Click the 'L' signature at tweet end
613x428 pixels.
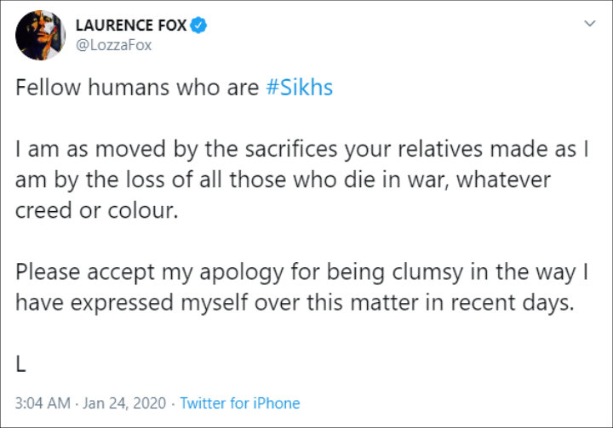click(x=20, y=364)
